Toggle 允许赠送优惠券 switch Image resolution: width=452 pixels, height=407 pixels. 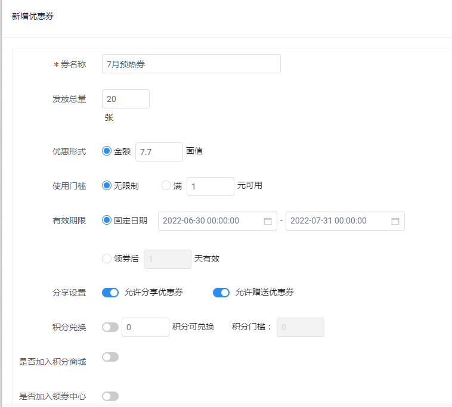click(x=221, y=293)
